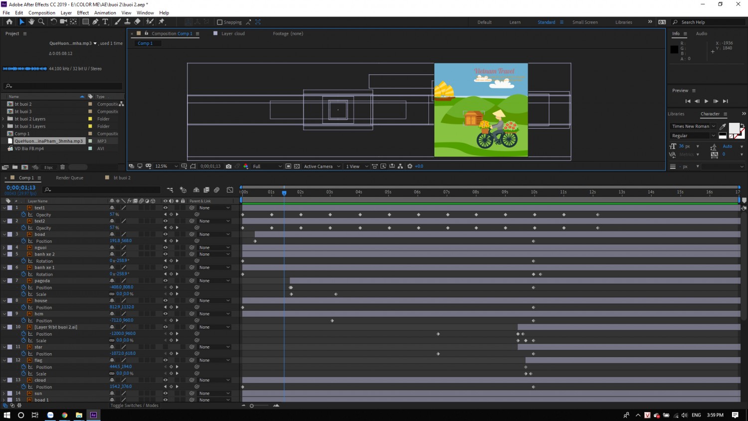Image resolution: width=748 pixels, height=421 pixels.
Task: Enable motion blur for the composition timeline
Action: (x=216, y=190)
